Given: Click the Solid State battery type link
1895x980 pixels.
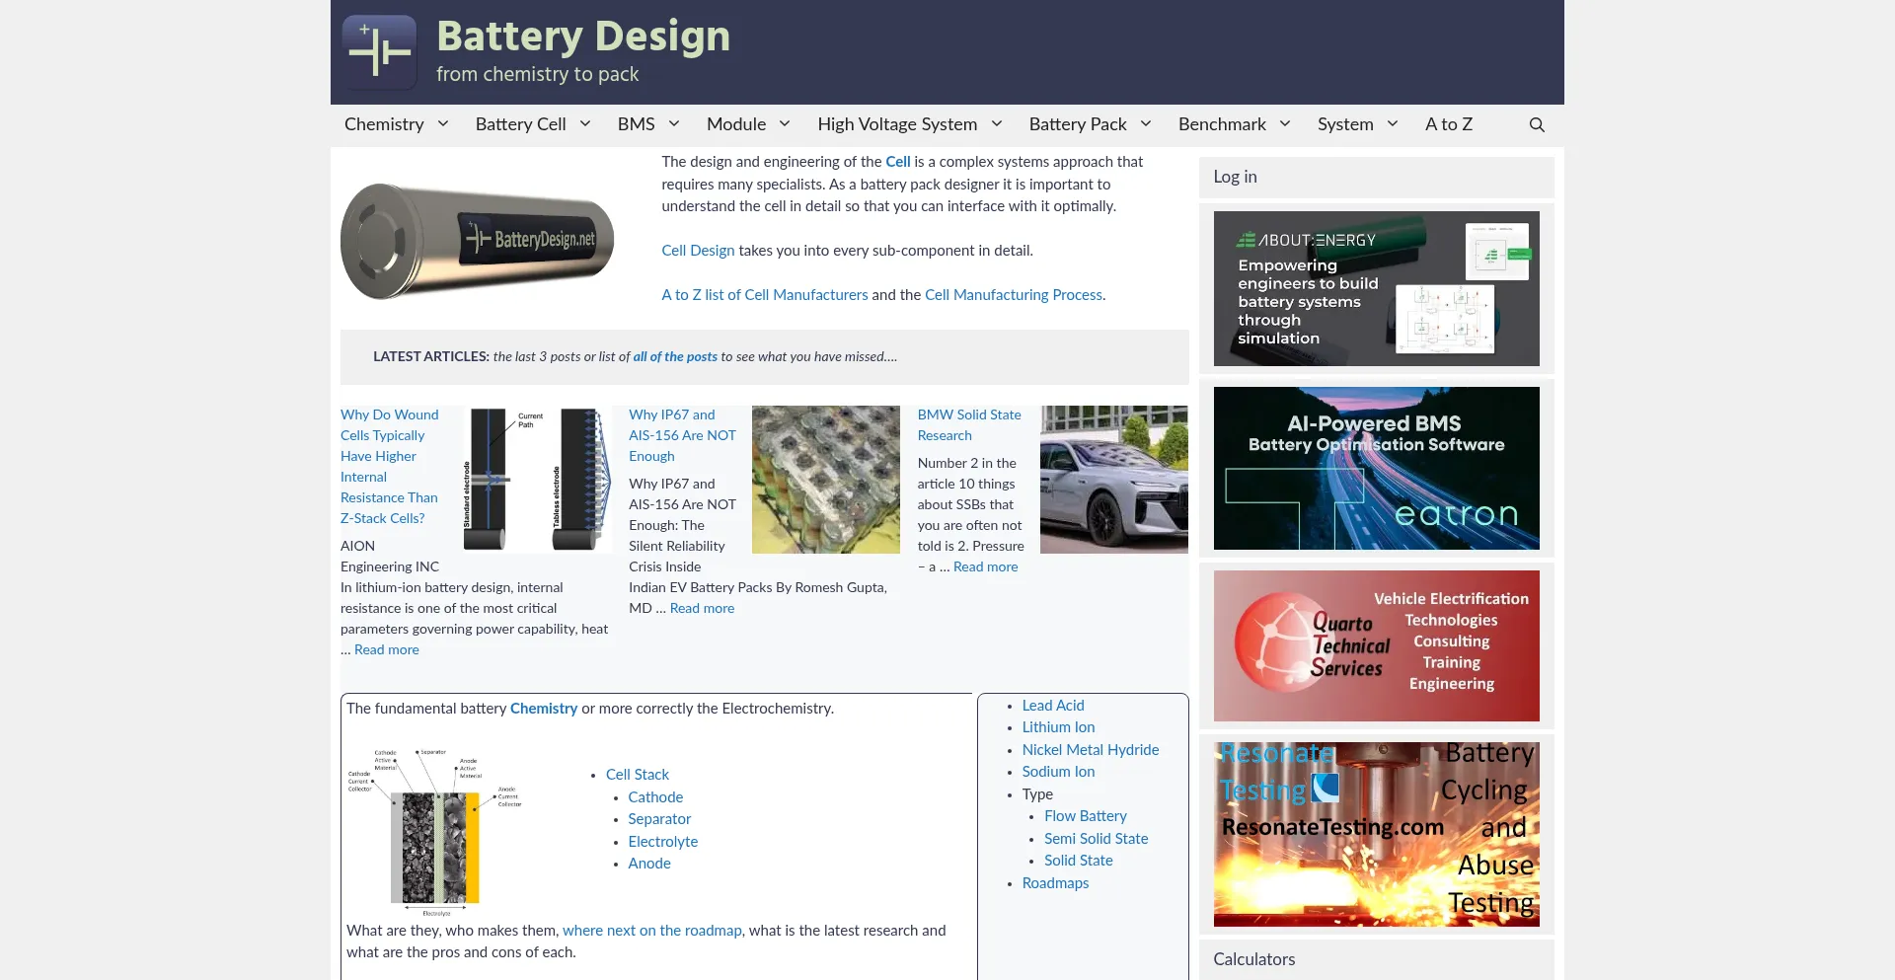Looking at the screenshot, I should pyautogui.click(x=1078, y=861).
